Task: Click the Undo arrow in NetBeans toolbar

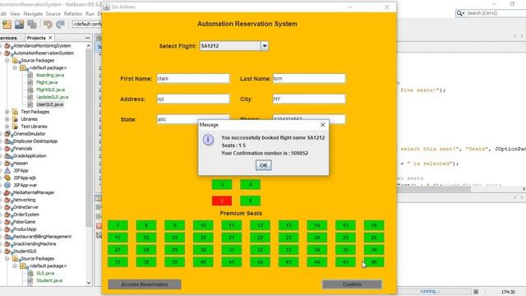Action: click(48, 24)
